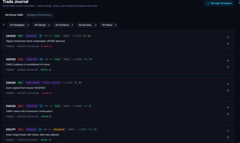Screen dimensions: 240x143
Task: Click the C setup grade badge on EURUSD SELL
Action: tap(41, 106)
